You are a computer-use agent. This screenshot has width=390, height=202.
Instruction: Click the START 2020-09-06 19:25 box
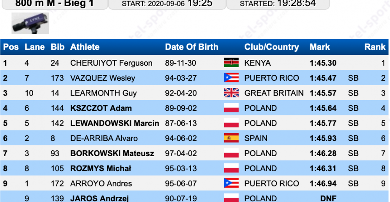pos(167,4)
